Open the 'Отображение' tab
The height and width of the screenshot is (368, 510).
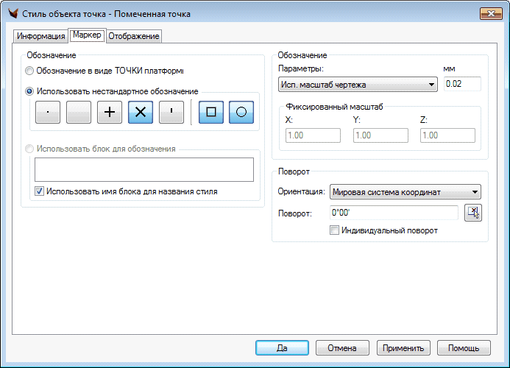click(x=134, y=36)
